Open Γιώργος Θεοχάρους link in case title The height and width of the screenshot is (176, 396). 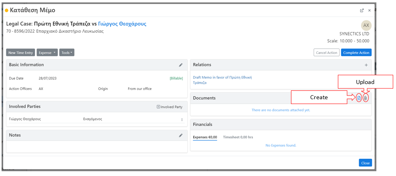[122, 24]
